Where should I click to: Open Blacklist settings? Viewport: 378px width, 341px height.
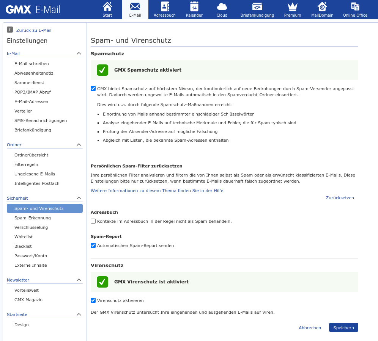click(x=23, y=246)
